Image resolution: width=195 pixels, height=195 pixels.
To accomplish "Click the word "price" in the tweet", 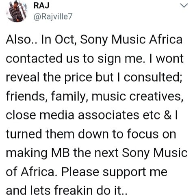I will click(x=78, y=78).
